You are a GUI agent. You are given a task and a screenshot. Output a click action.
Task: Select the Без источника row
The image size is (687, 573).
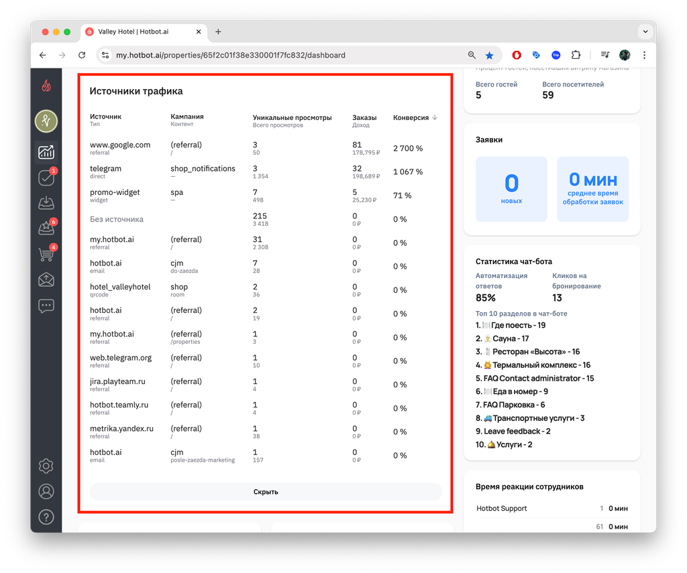pyautogui.click(x=266, y=219)
